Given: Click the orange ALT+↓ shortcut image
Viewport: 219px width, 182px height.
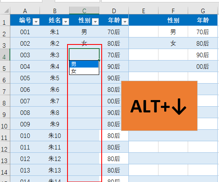Looking at the screenshot, I should pos(159,106).
